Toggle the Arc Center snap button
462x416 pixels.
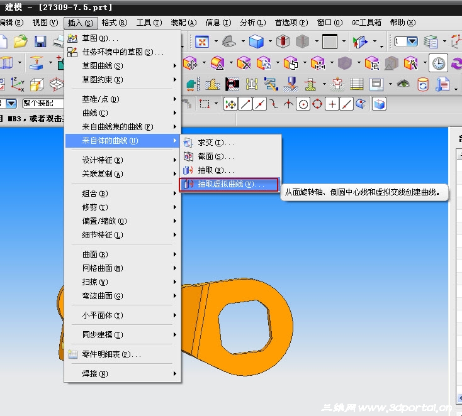[x=303, y=104]
